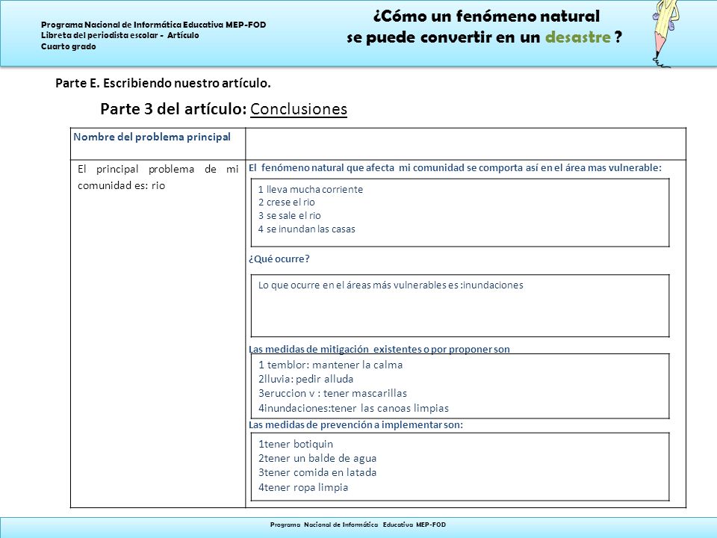Click the underlined 'Conclusiones' title word
Image resolution: width=717 pixels, height=538 pixels.
pyautogui.click(x=299, y=109)
